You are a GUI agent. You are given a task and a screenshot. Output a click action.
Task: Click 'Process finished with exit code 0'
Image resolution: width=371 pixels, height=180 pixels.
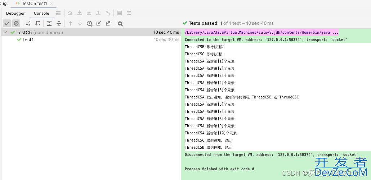[219, 169]
